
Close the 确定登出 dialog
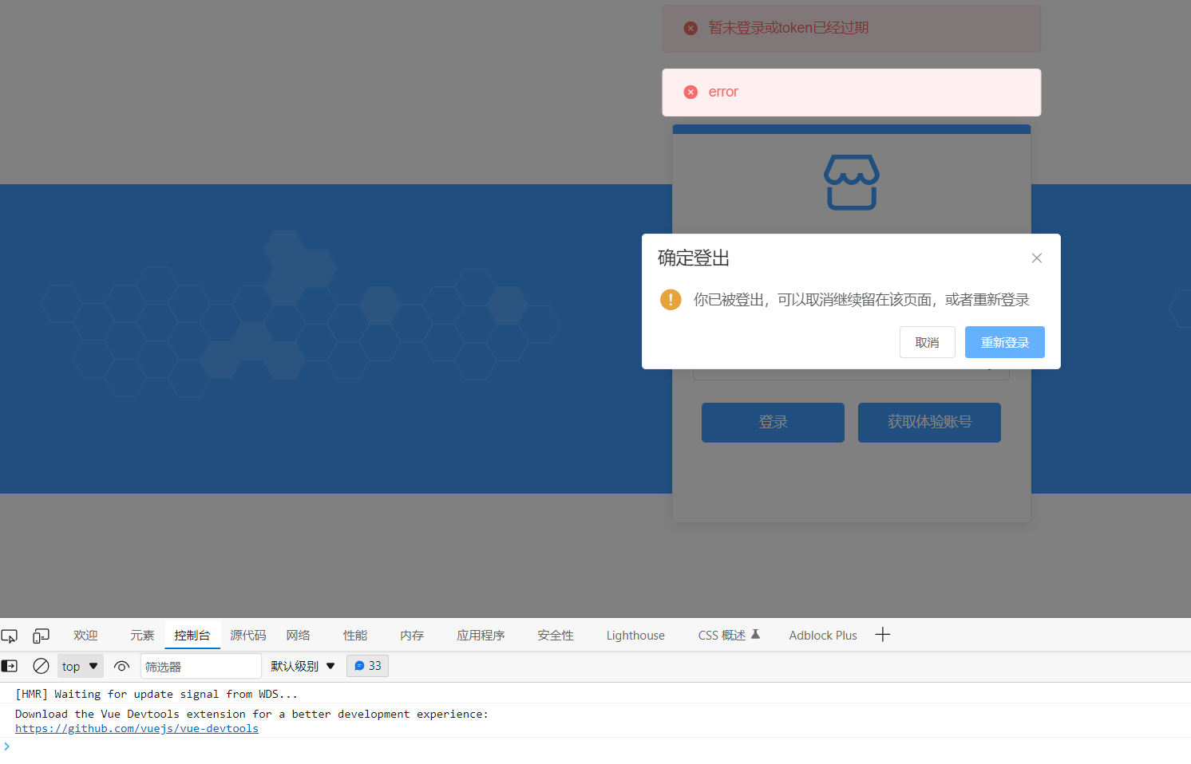coord(1036,258)
